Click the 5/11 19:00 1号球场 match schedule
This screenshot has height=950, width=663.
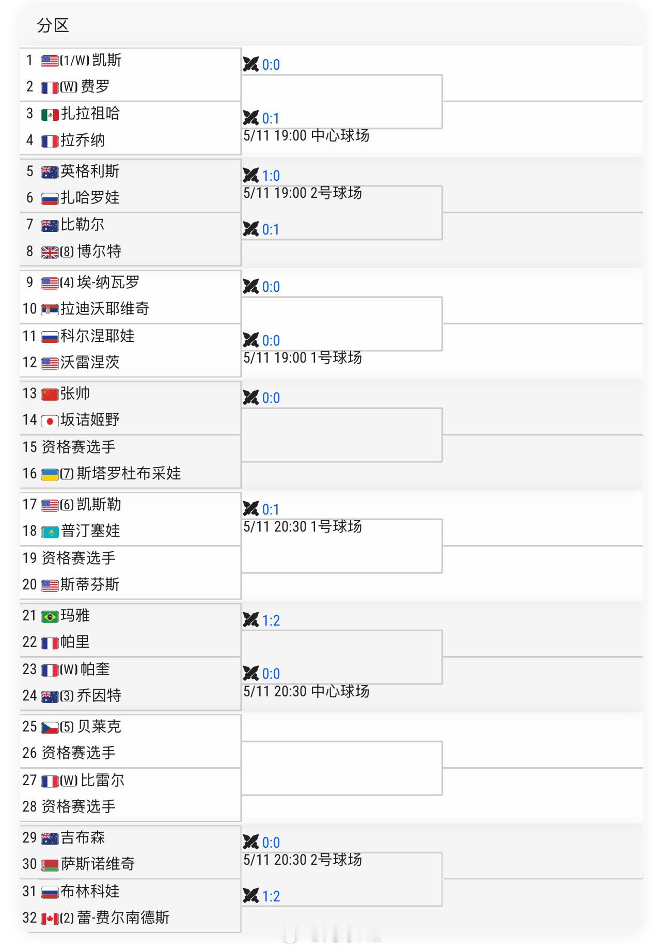[x=303, y=357]
